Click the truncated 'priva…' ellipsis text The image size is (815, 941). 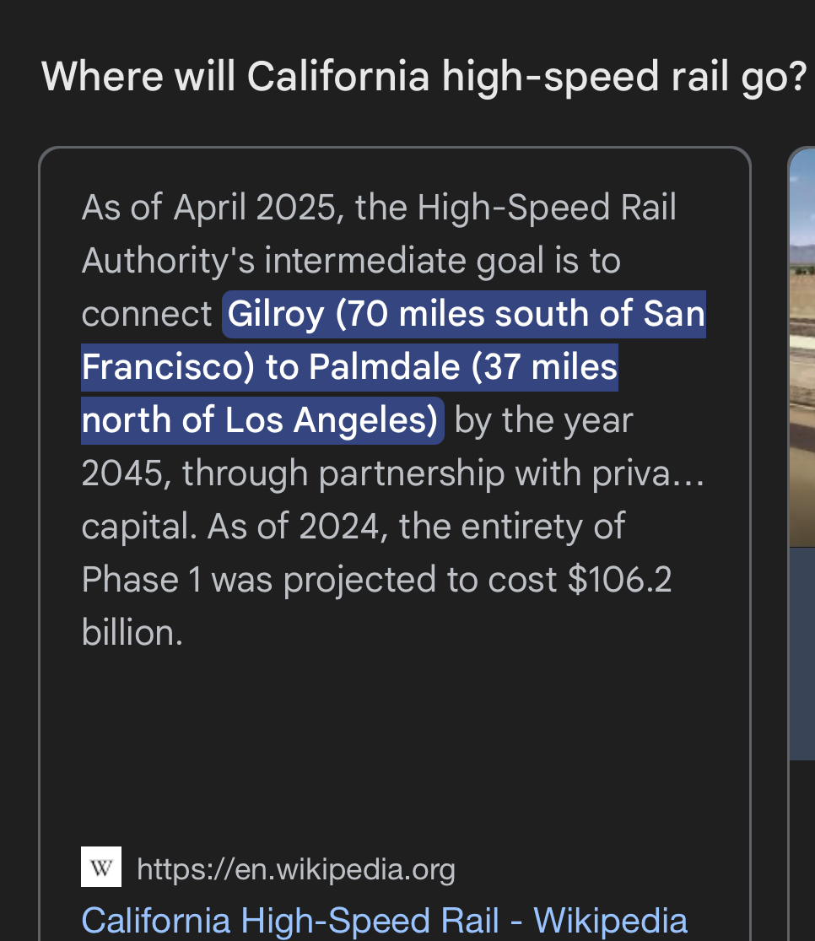click(648, 473)
